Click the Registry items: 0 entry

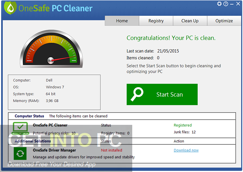pyautogui.click(x=115, y=133)
